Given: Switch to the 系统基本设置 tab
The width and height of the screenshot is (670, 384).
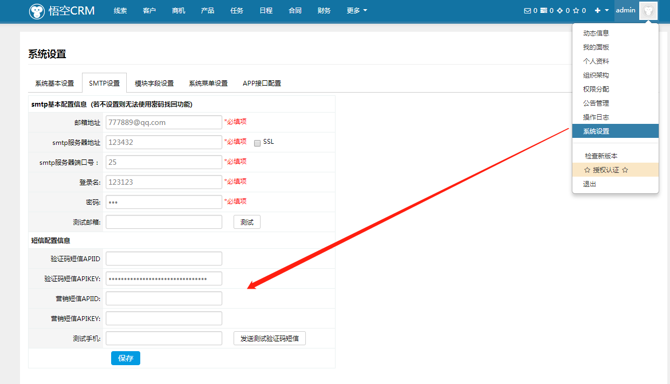Looking at the screenshot, I should 54,83.
